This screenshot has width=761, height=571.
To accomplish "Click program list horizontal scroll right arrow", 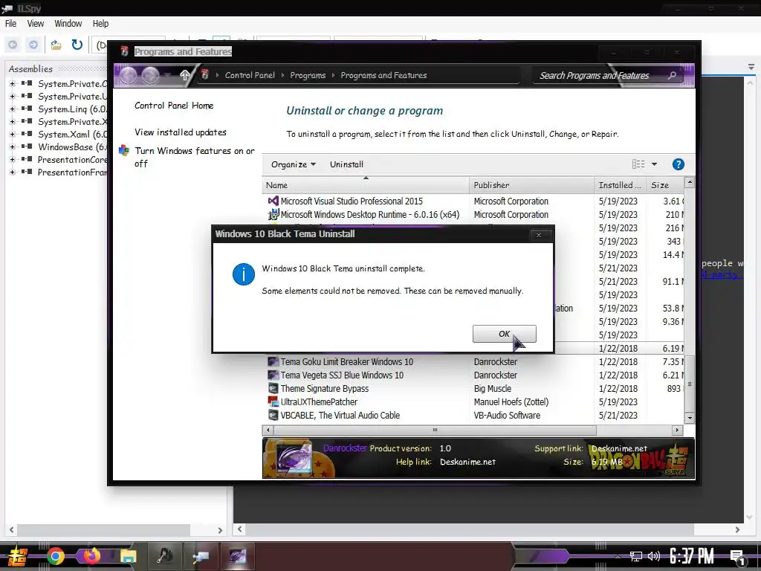I will point(678,430).
